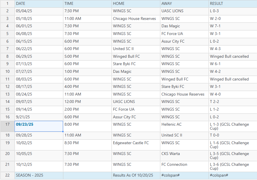Select the 12:00 PM time cell
This screenshot has height=180, width=257.
87,102
